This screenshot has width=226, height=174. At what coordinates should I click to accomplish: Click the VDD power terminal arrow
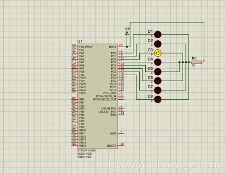click(127, 33)
